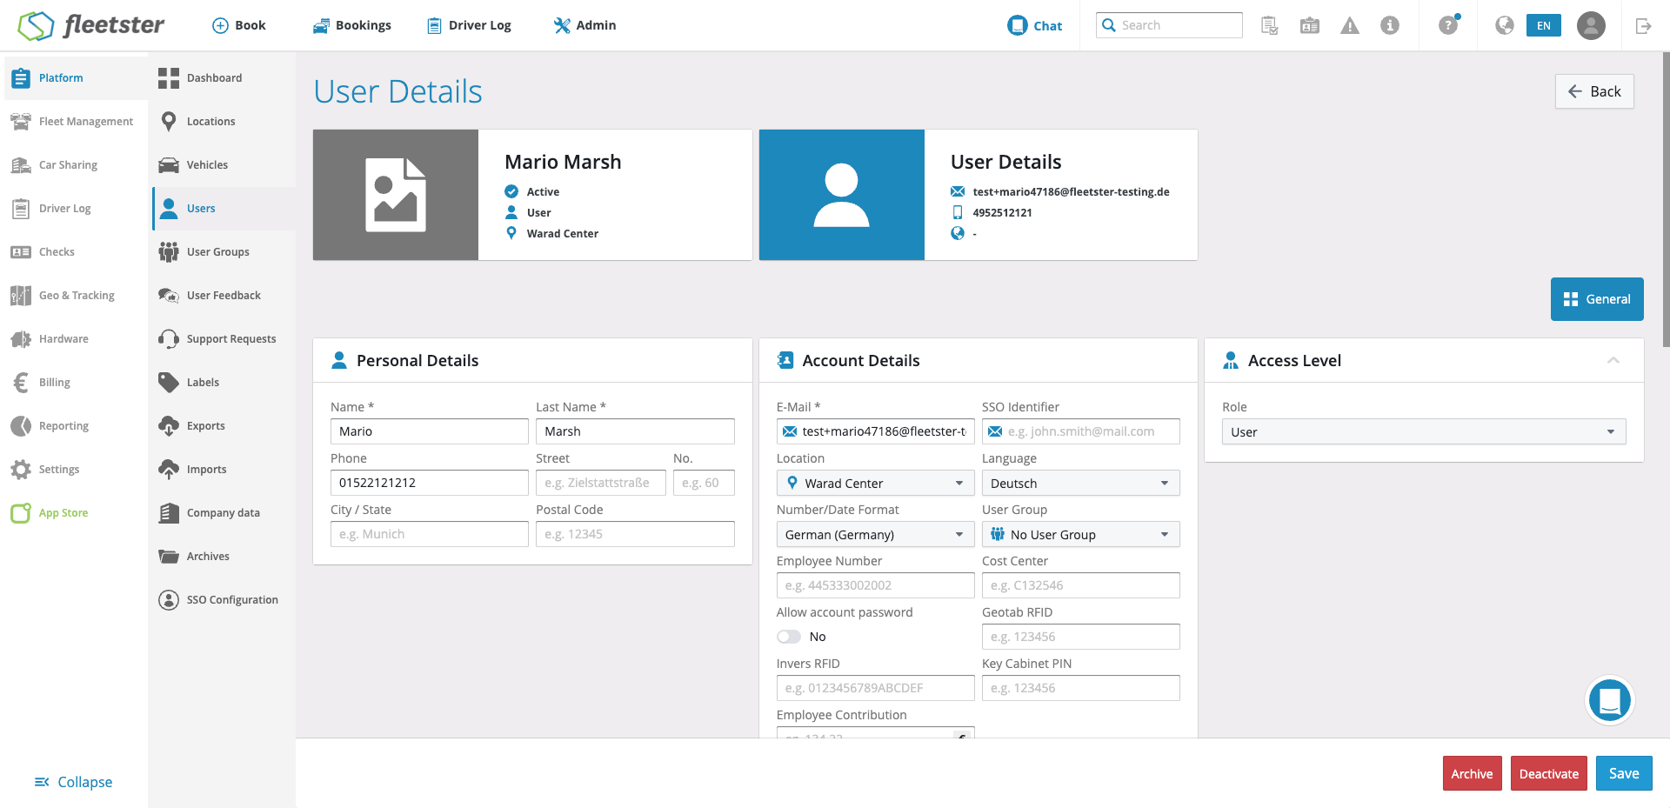Open the help question mark icon
The height and width of the screenshot is (808, 1670).
1448,24
